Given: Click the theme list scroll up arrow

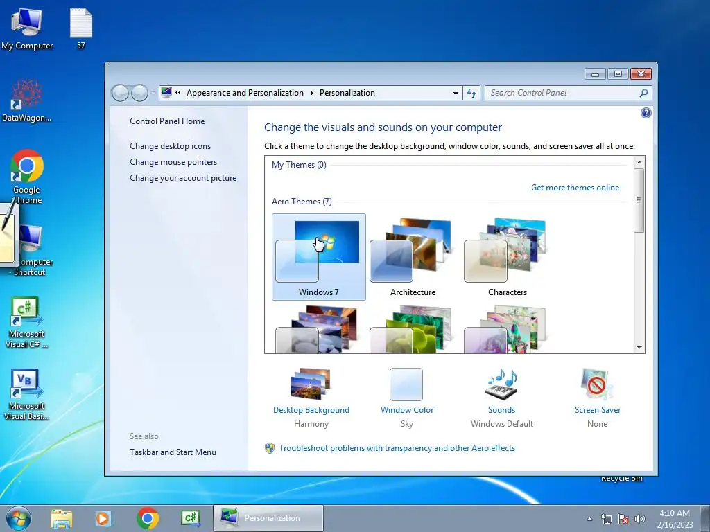Looking at the screenshot, I should click(639, 162).
